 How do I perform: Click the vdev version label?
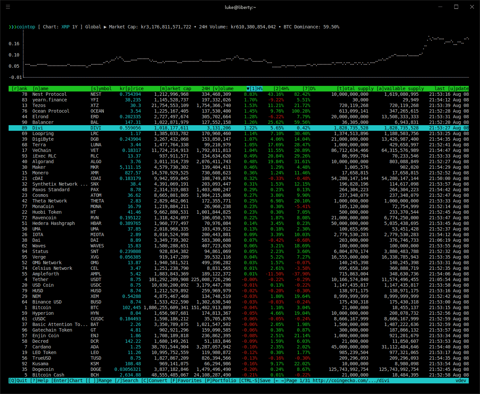coord(461,380)
